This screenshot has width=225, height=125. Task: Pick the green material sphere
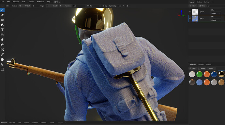click(x=199, y=74)
